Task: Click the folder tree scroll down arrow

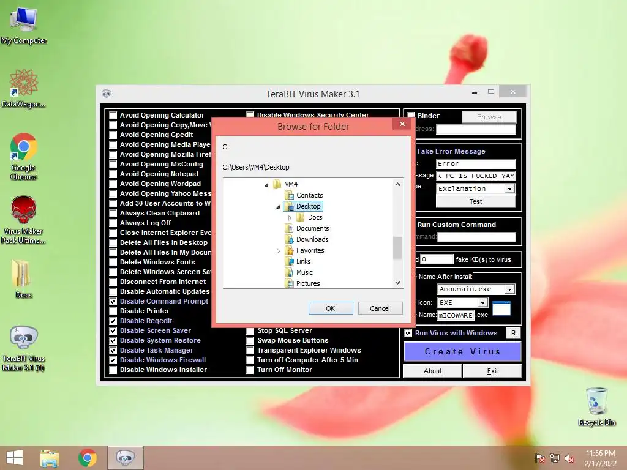Action: tap(397, 283)
